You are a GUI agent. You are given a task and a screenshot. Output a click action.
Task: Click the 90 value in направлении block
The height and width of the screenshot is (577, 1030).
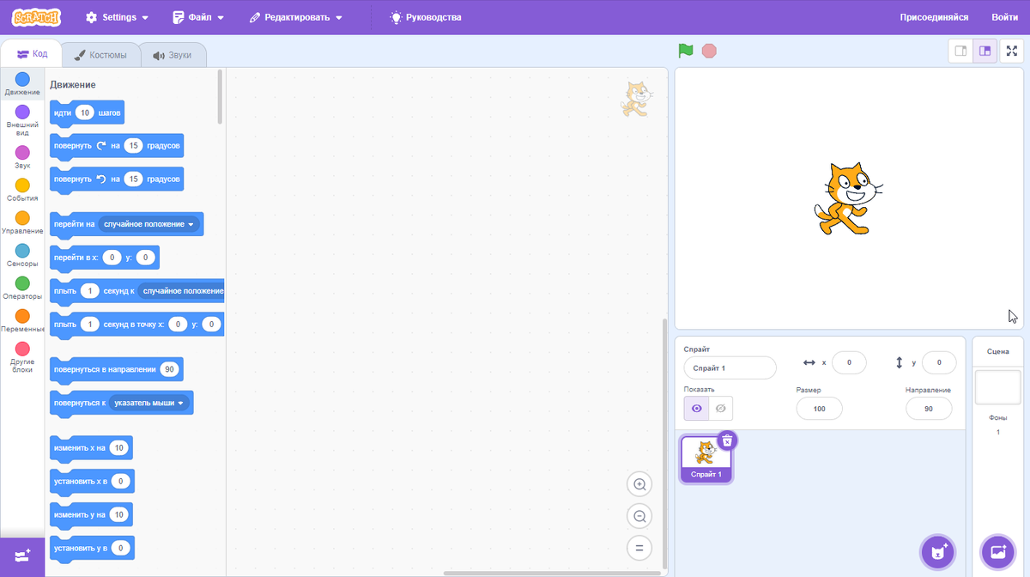coord(169,370)
